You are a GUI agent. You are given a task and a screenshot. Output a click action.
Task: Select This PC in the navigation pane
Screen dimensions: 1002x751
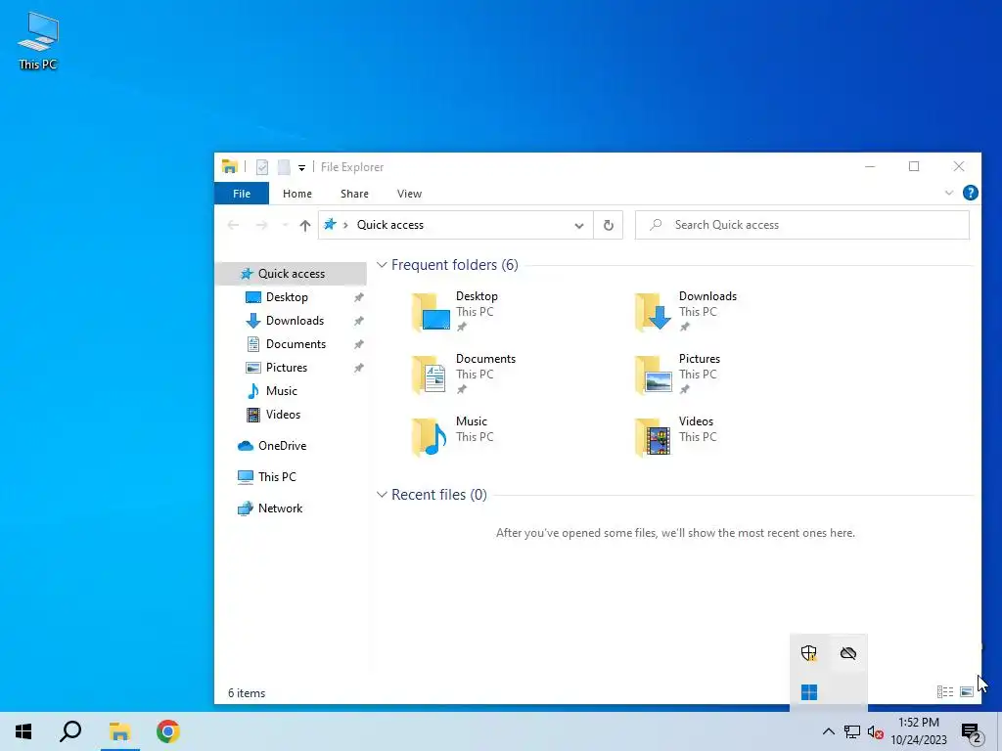tap(277, 477)
